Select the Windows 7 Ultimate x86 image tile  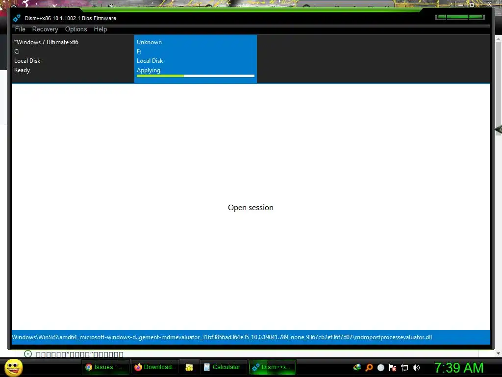73,59
